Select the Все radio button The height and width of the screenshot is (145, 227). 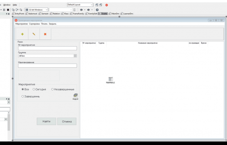click(x=23, y=89)
